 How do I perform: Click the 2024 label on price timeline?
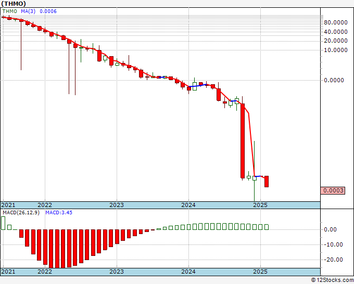[188, 205]
